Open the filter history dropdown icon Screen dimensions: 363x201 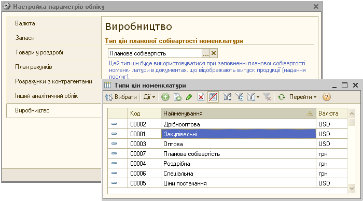253,97
